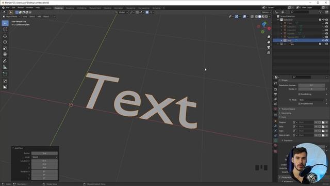Toggle Collection visibility eye in outliner
This screenshot has height=186, width=330.
click(x=323, y=20)
